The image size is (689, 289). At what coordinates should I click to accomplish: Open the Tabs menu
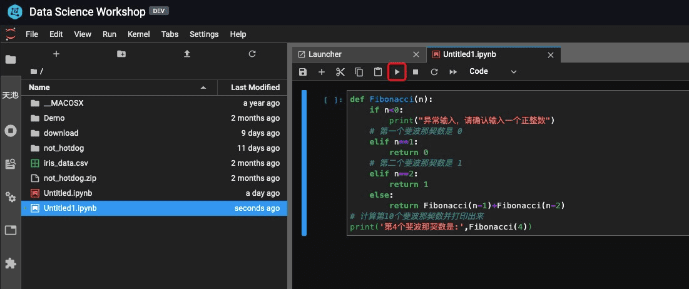[170, 34]
